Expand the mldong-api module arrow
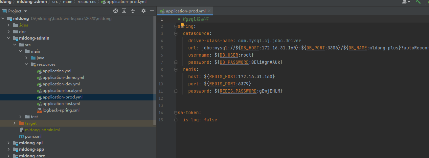 pyautogui.click(x=9, y=143)
